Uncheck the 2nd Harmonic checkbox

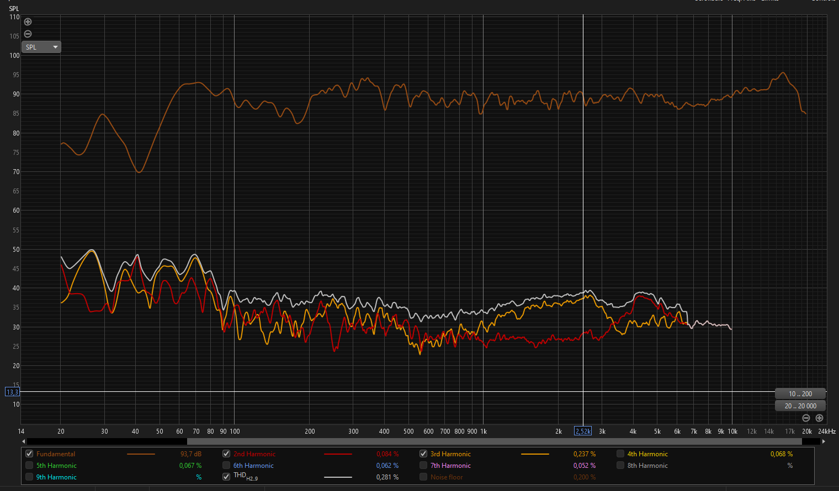(226, 454)
